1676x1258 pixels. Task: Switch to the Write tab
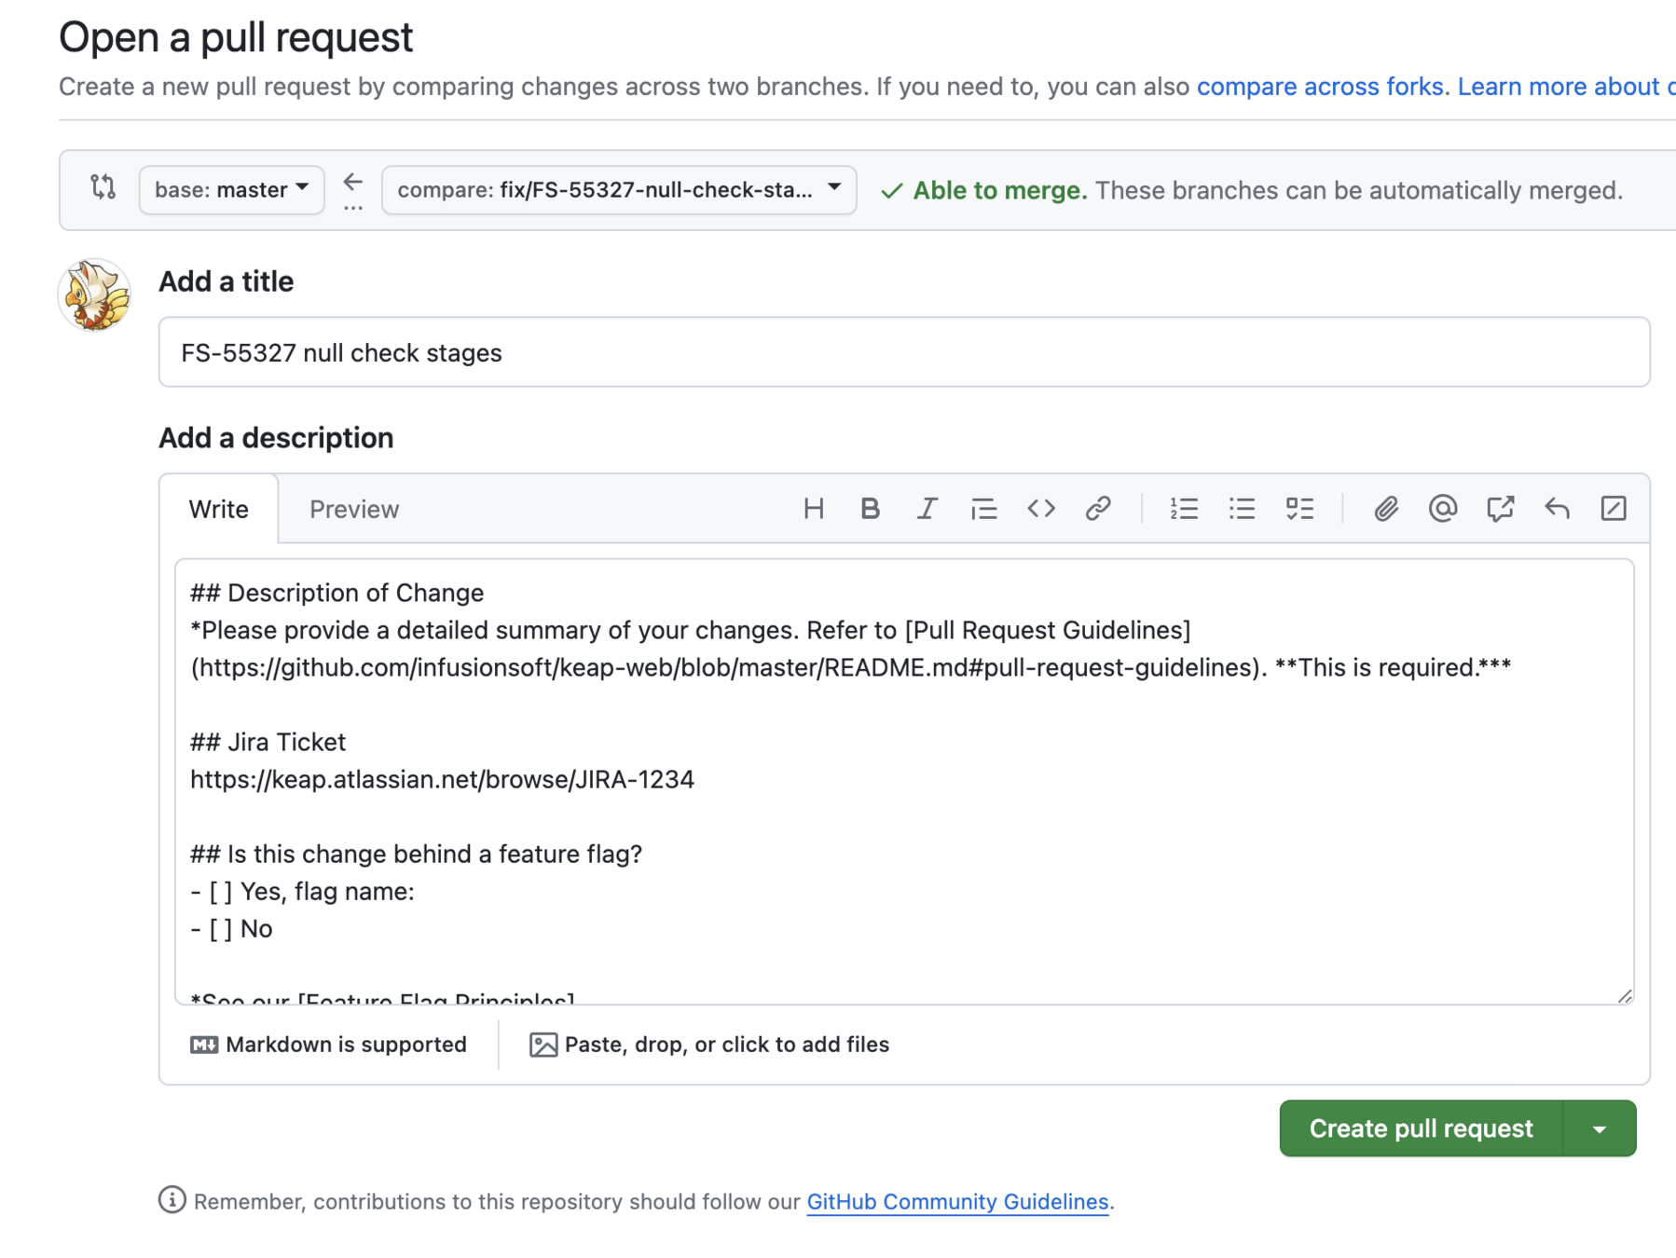(x=218, y=510)
